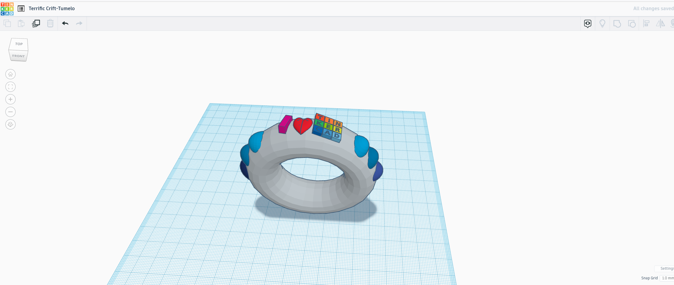Redo the last undone action
The width and height of the screenshot is (674, 285).
pyautogui.click(x=79, y=23)
